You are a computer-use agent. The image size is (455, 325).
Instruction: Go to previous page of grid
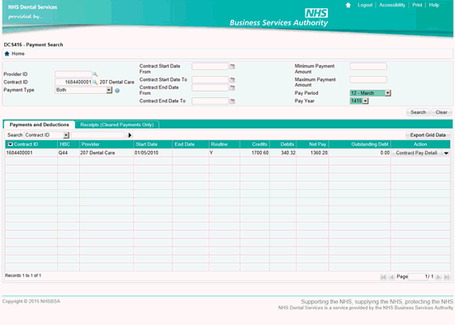coord(391,277)
